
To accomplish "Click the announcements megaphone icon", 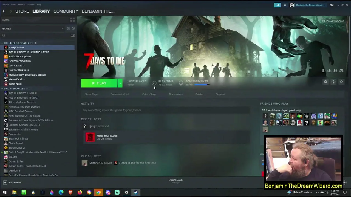I will [x=277, y=5].
